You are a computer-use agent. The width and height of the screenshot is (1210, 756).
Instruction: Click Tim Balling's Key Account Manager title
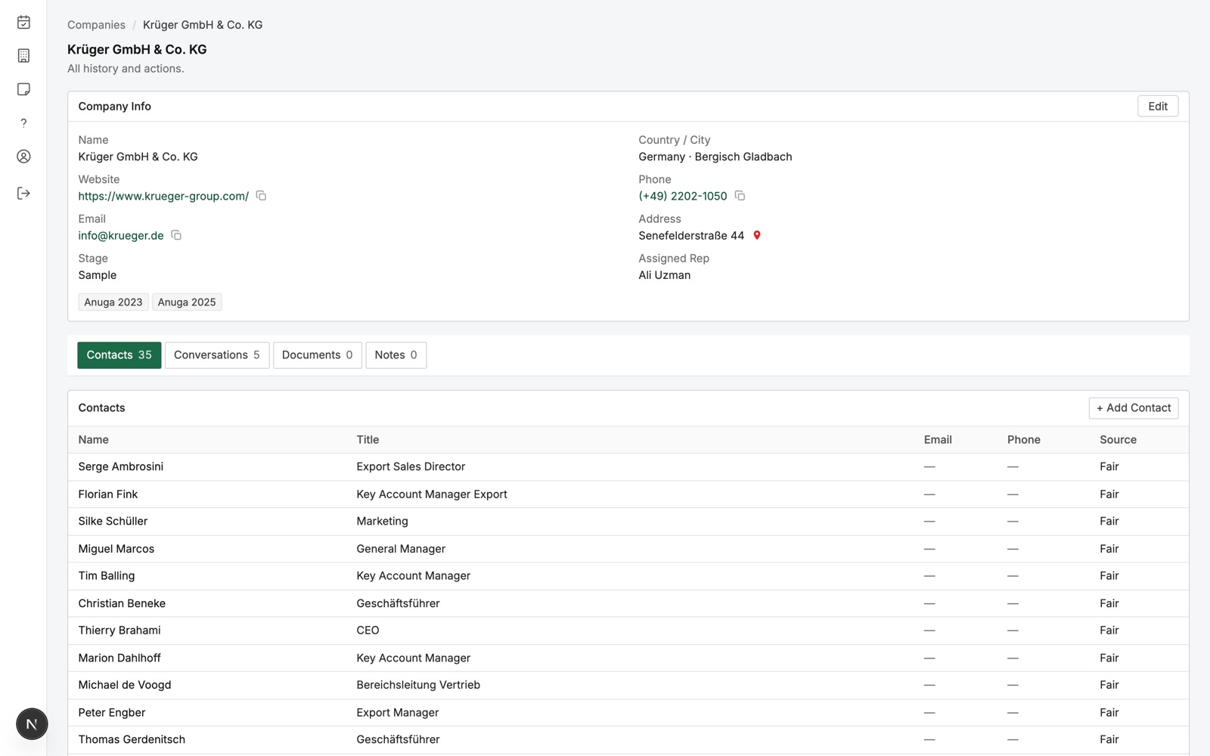(413, 576)
